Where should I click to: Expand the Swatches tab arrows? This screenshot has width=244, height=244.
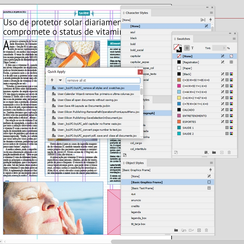(x=175, y=39)
